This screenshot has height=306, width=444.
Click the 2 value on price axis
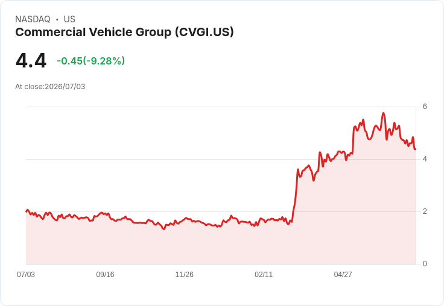pyautogui.click(x=425, y=211)
